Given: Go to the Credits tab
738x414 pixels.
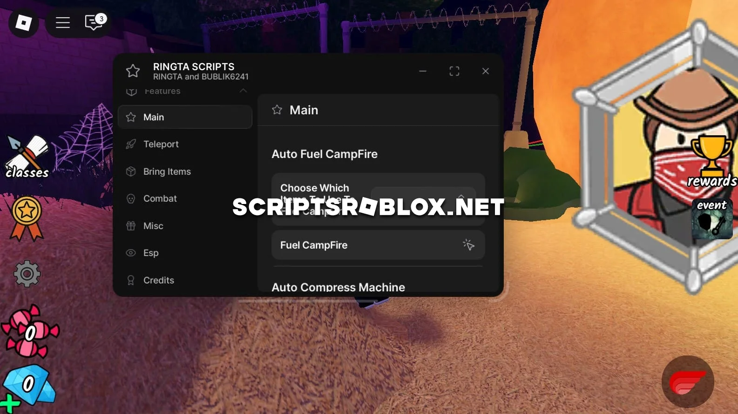Looking at the screenshot, I should pyautogui.click(x=158, y=280).
